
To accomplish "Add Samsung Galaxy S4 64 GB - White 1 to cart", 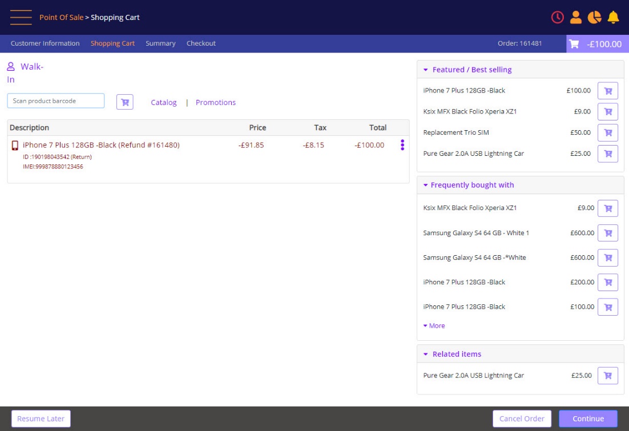I will point(608,233).
